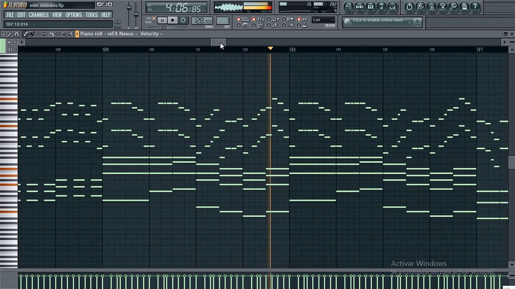Open the EDIT menu

(x=21, y=15)
